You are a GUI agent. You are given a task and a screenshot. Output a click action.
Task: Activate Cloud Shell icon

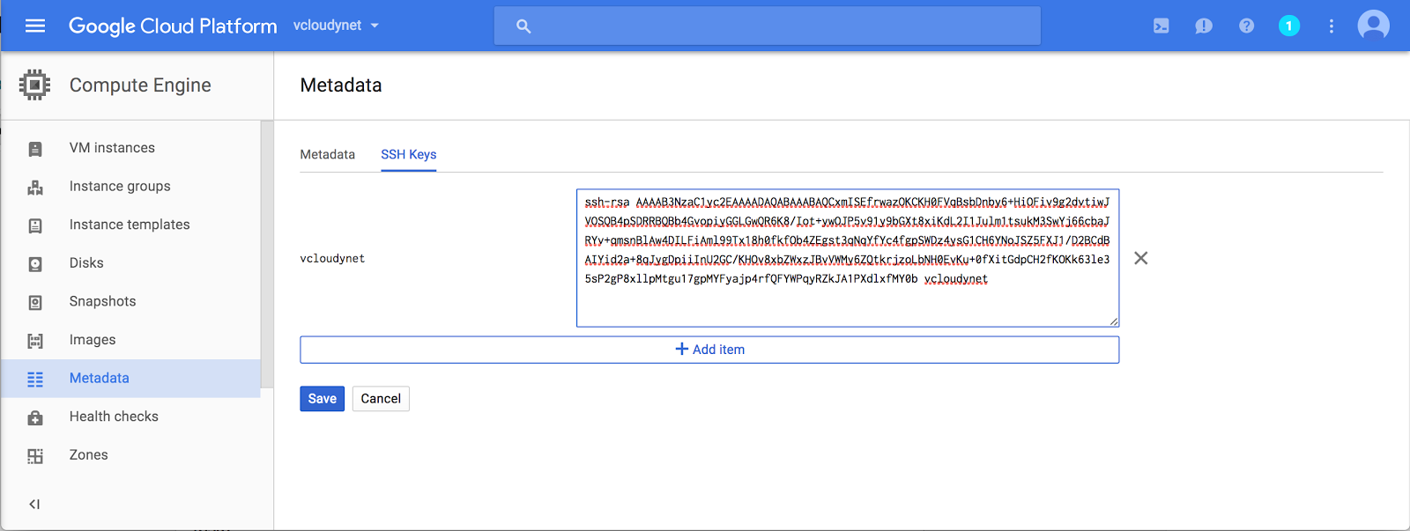1161,26
